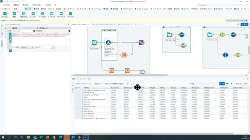The image size is (250, 140).
Task: Select the Auto Insights tool in the palette
Action: pyautogui.click(x=5, y=14)
